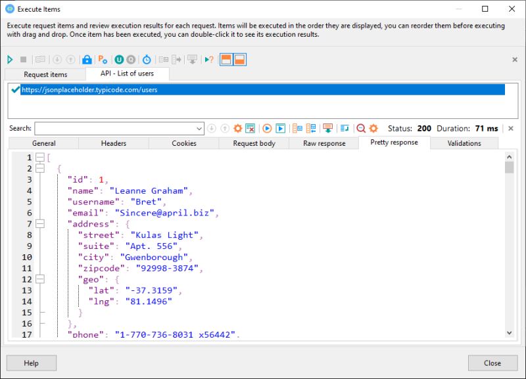Click the "Kulas Light" street value
The height and width of the screenshot is (379, 526).
click(164, 235)
